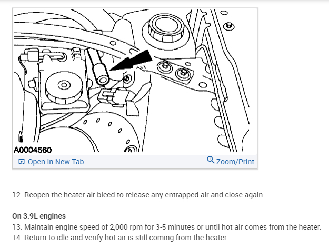Click the black arrow in the diagram
The width and height of the screenshot is (329, 247).
coord(132,61)
